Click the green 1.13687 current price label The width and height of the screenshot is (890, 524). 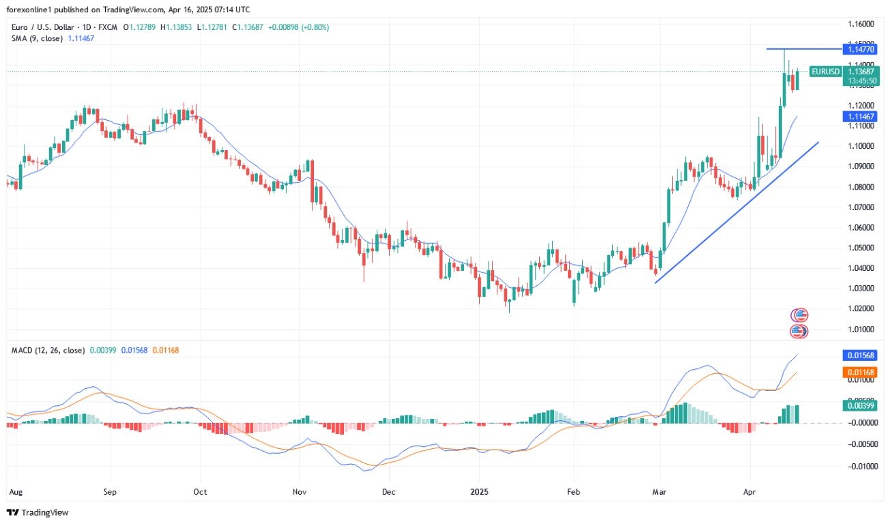863,70
